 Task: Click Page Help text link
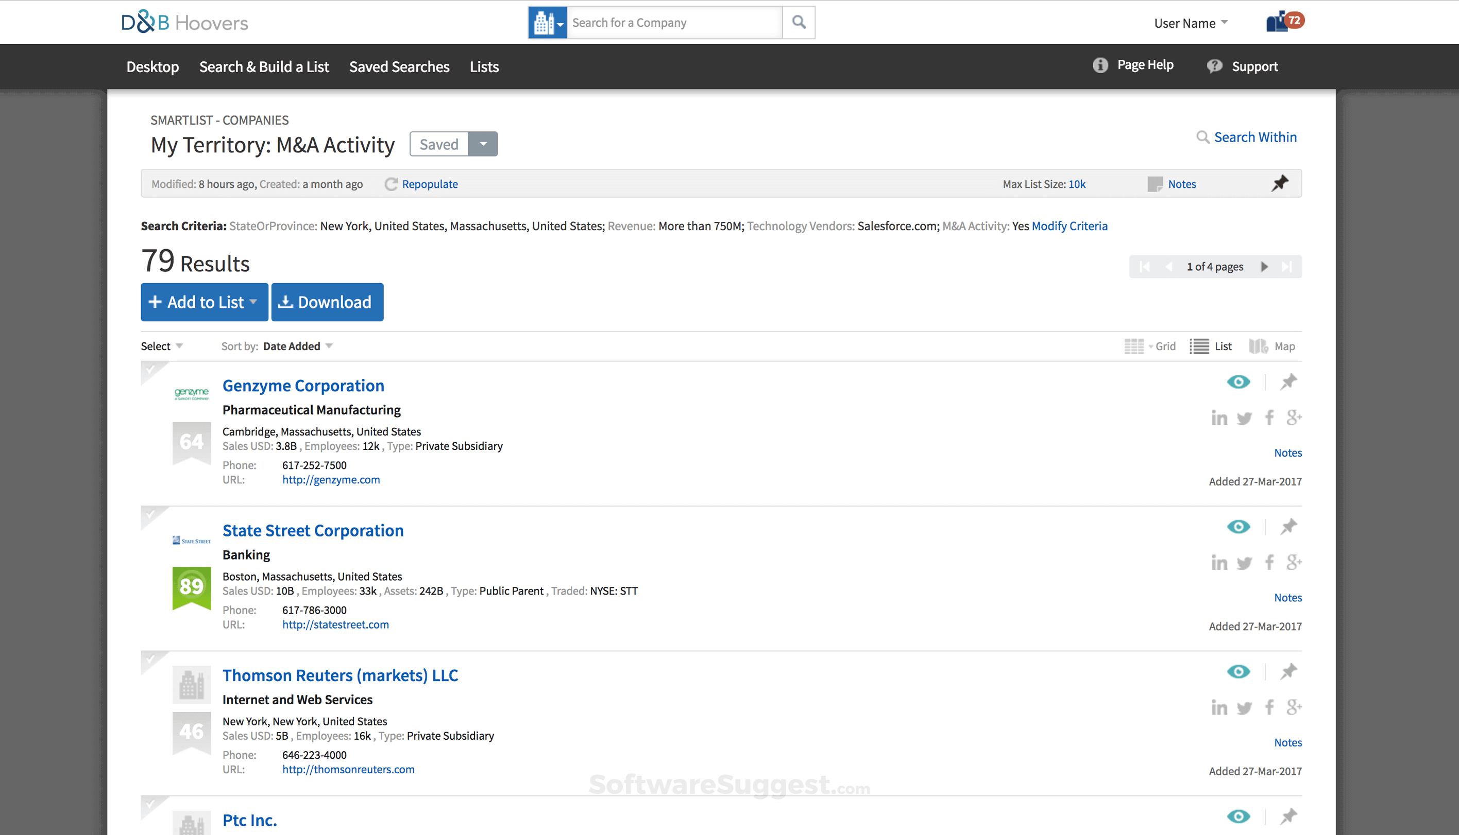(1145, 65)
